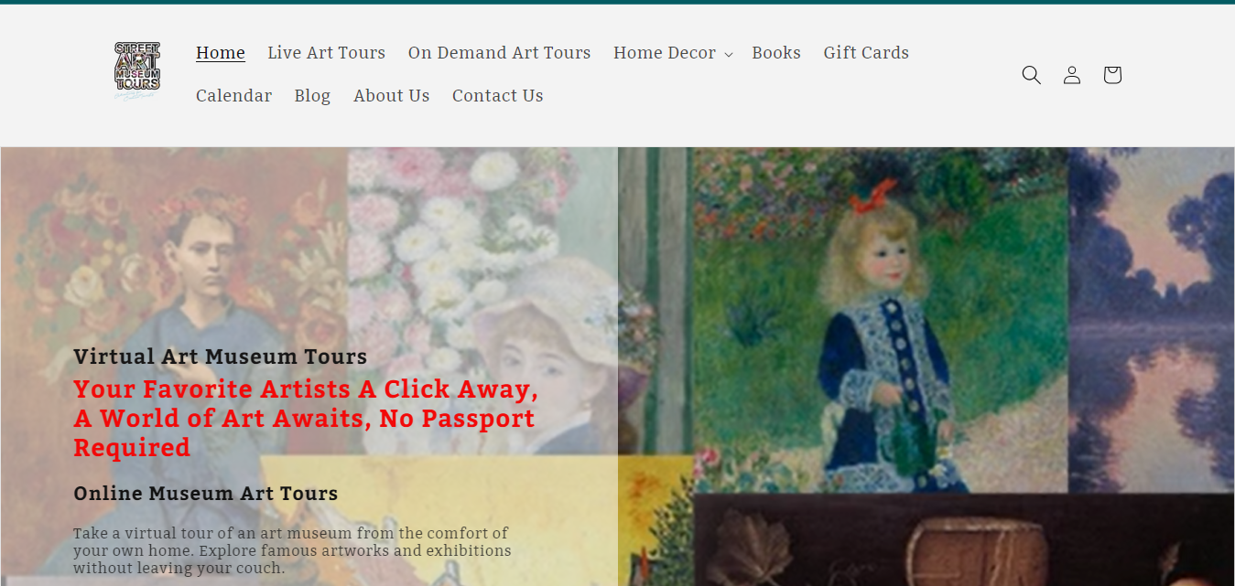Open Live Art Tours page
Image resolution: width=1235 pixels, height=586 pixels.
coord(326,53)
